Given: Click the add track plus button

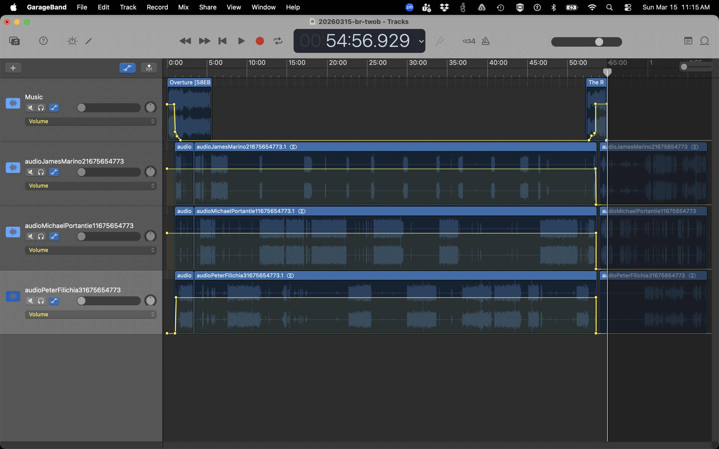Looking at the screenshot, I should (13, 68).
